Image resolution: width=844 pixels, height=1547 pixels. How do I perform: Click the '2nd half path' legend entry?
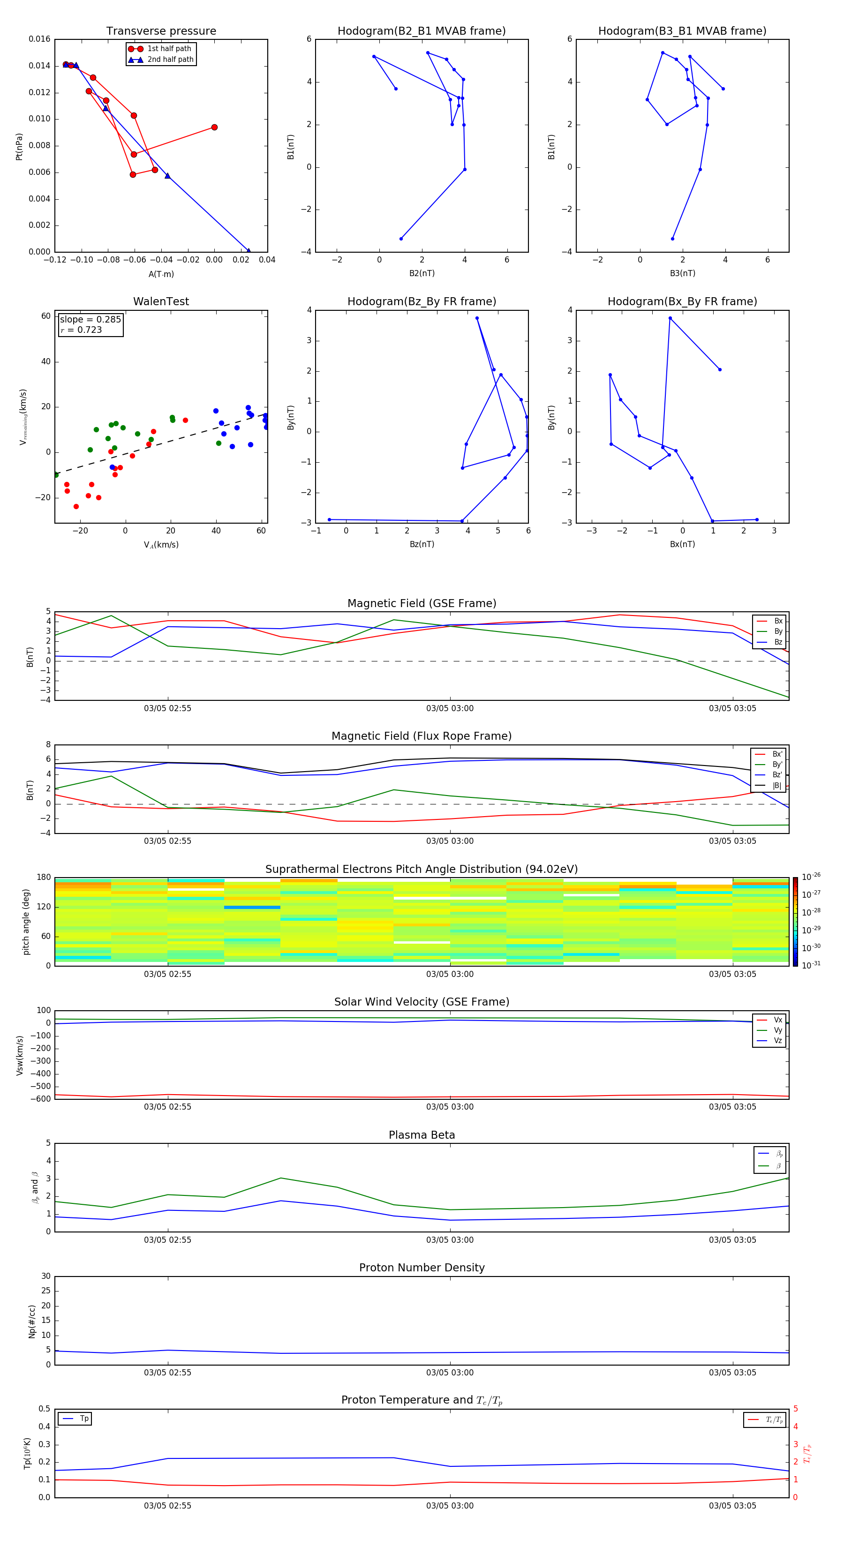click(x=161, y=60)
